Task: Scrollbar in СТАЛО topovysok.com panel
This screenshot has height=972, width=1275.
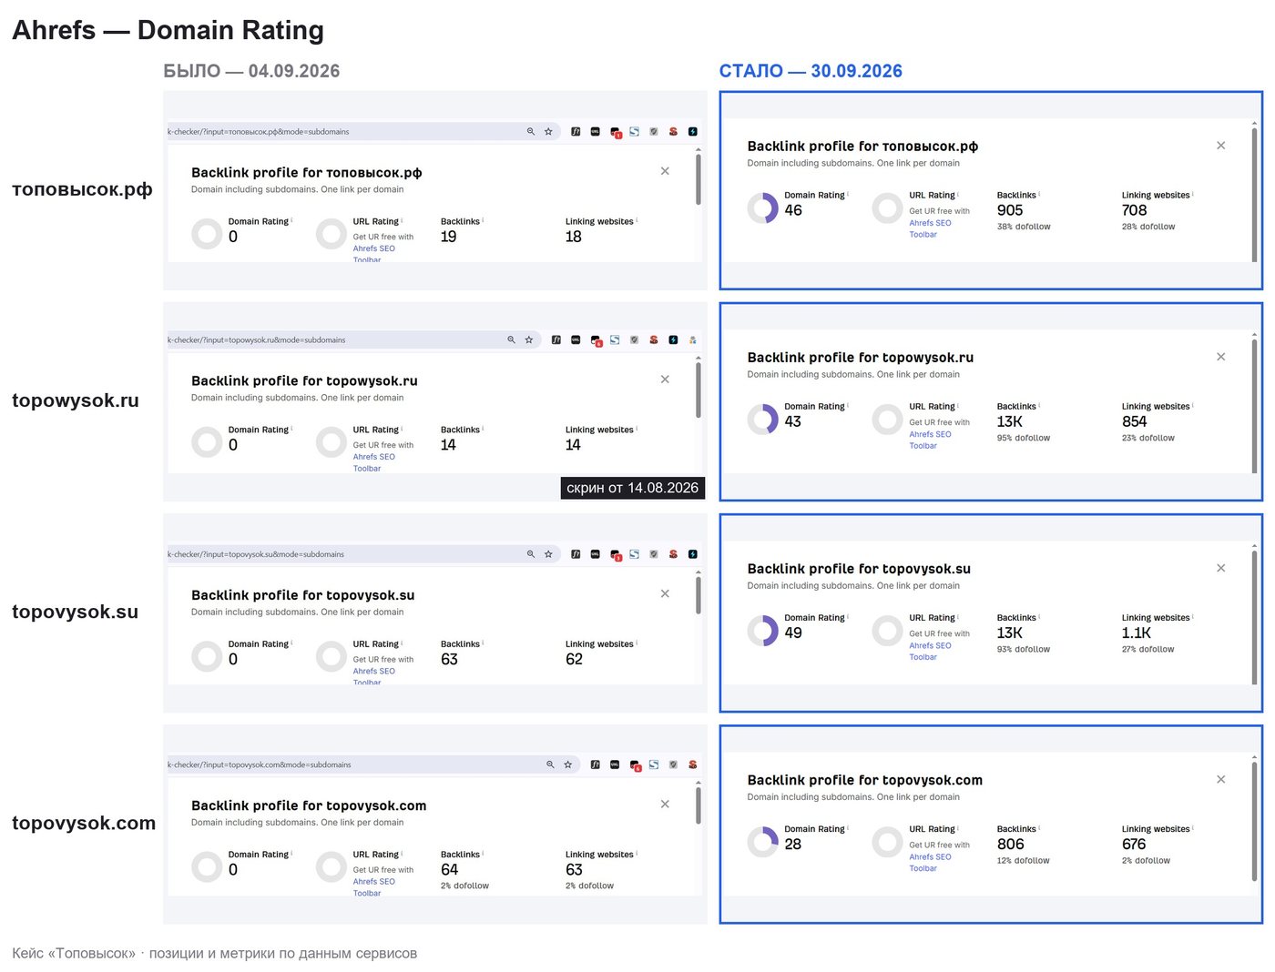Action: (1254, 823)
